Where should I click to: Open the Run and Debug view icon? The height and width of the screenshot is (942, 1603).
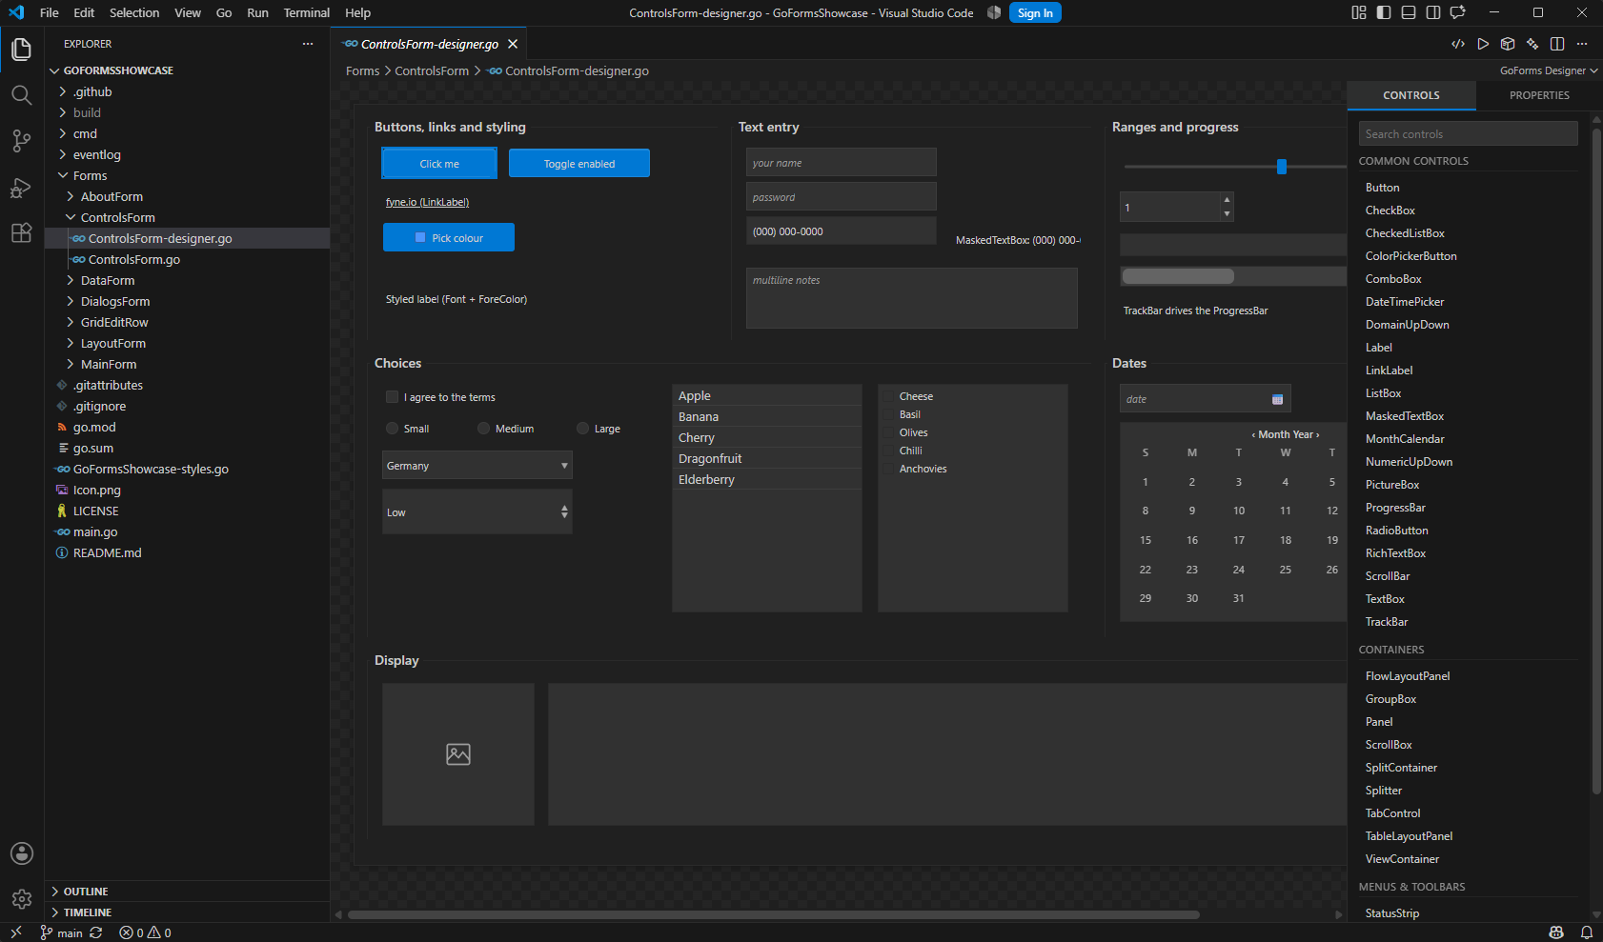point(21,188)
